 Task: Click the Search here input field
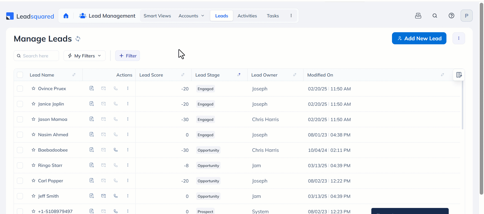pyautogui.click(x=36, y=56)
